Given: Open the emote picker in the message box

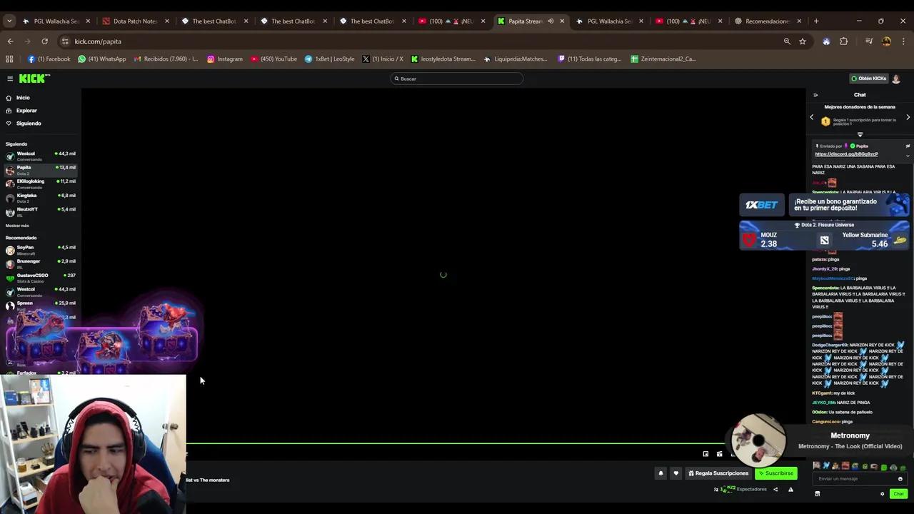Looking at the screenshot, I should [900, 479].
